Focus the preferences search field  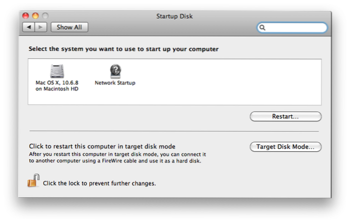coord(295,27)
